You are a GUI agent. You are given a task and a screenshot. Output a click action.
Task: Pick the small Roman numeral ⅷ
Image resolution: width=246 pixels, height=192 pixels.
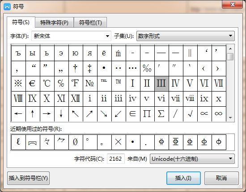point(190,99)
